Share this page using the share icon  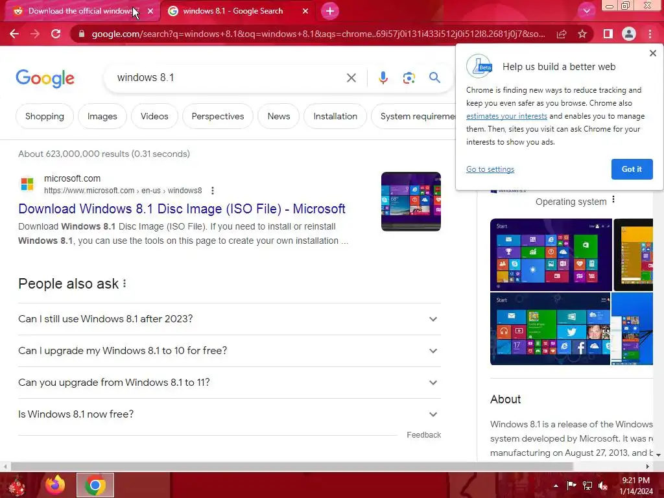point(562,34)
